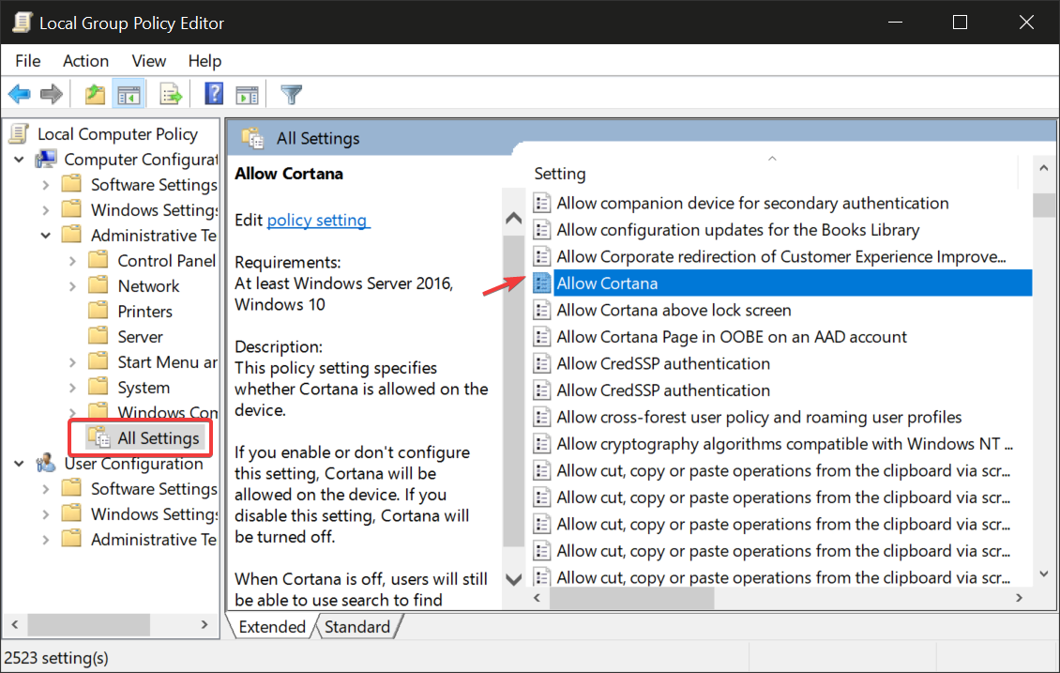This screenshot has height=673, width=1060.
Task: Click icon beside Allow cryptography algorithms setting
Action: pos(541,444)
